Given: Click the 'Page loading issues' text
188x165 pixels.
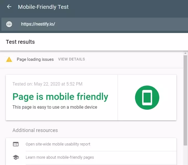Looking at the screenshot, I should [x=35, y=59].
